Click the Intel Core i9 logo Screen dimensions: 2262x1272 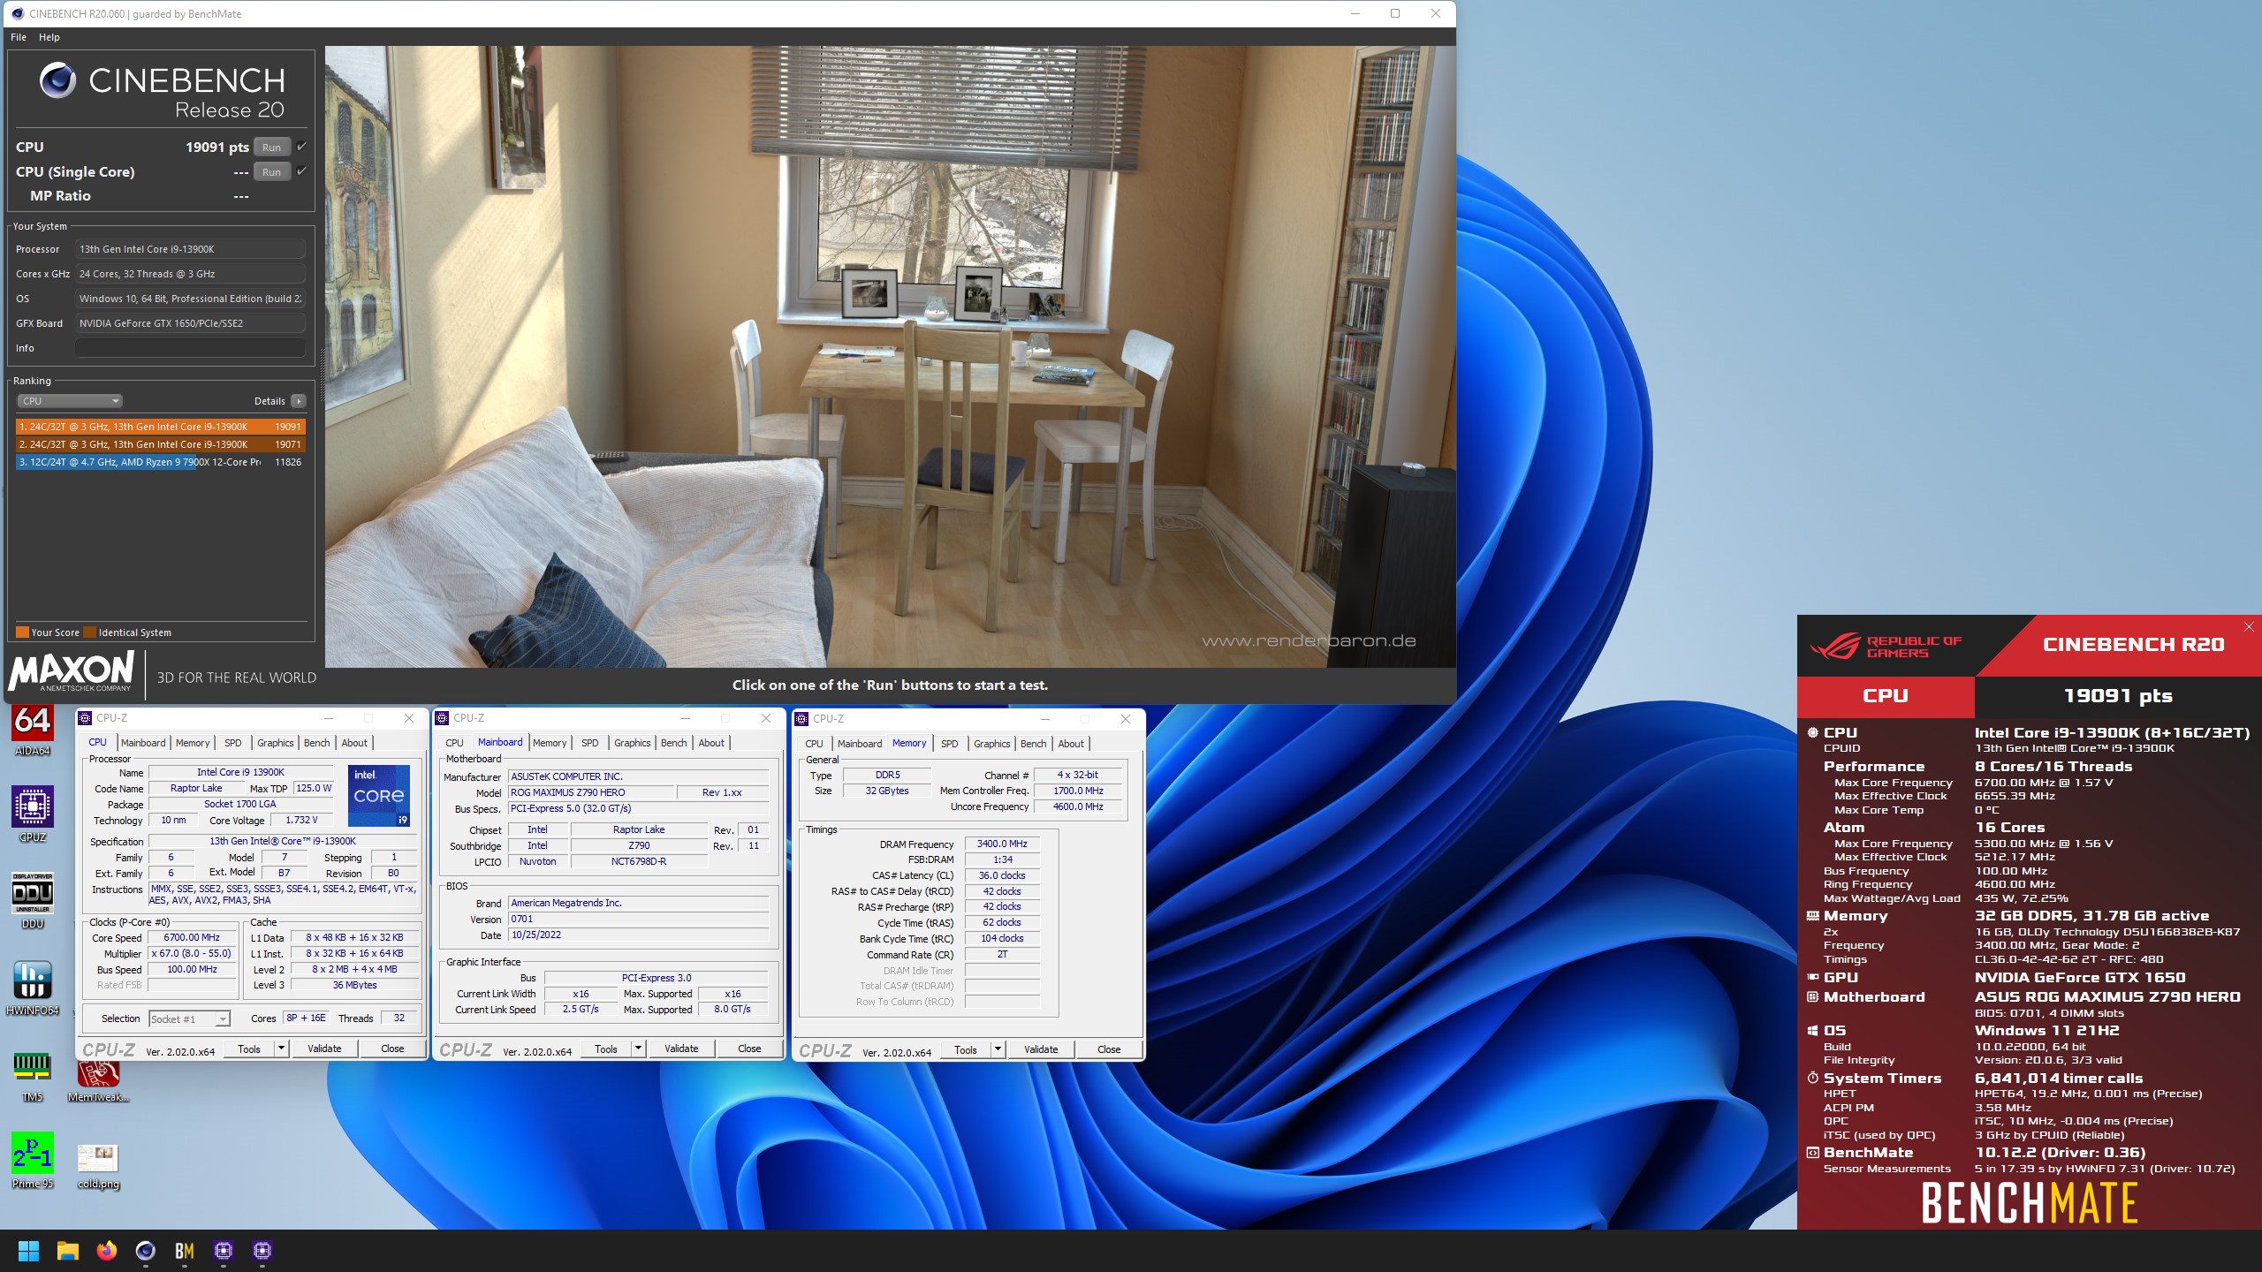click(x=379, y=795)
